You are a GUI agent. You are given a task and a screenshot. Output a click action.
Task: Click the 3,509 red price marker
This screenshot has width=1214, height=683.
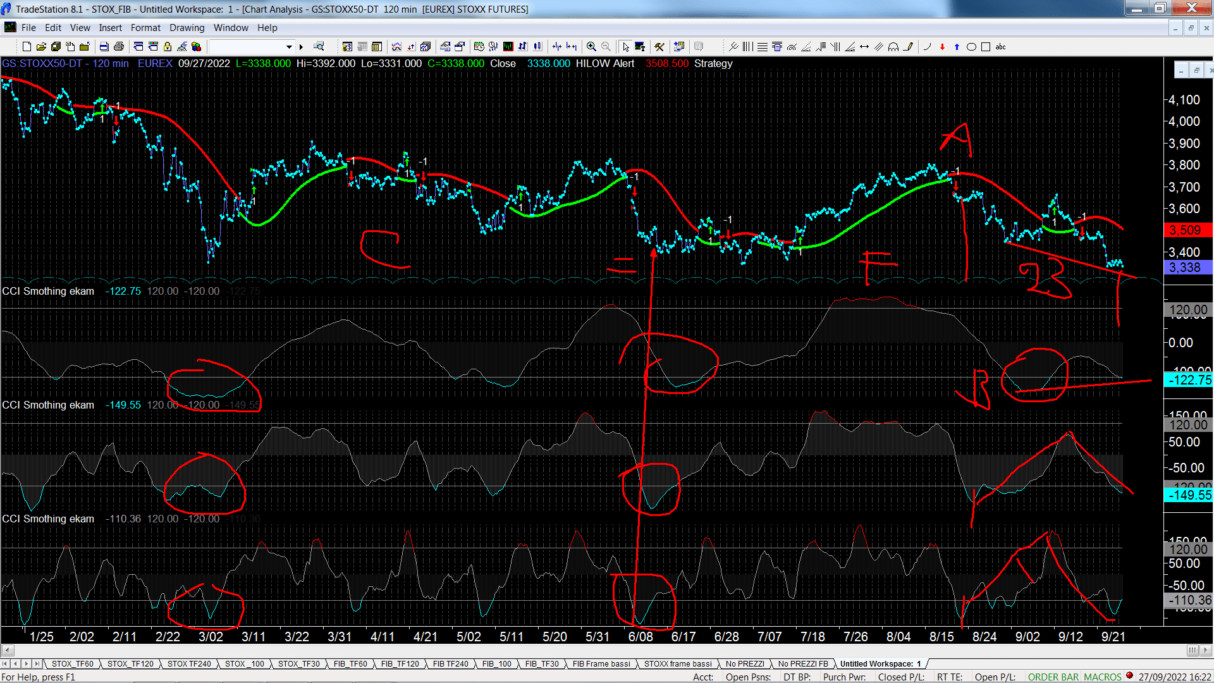1187,230
